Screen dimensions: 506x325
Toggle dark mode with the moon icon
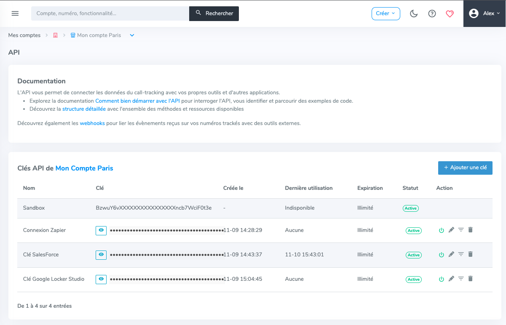pos(414,13)
